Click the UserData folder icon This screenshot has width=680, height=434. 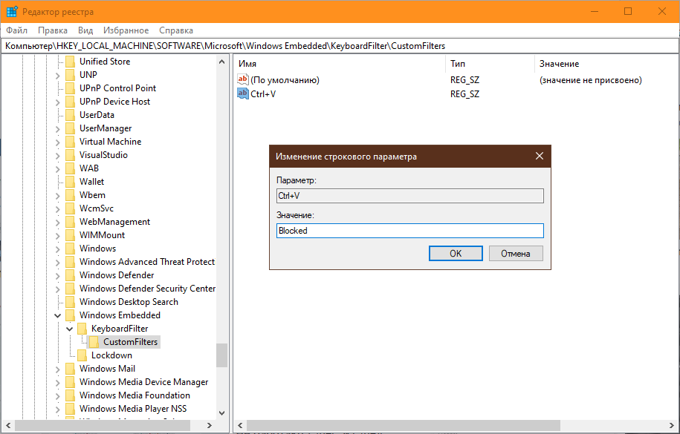(71, 115)
